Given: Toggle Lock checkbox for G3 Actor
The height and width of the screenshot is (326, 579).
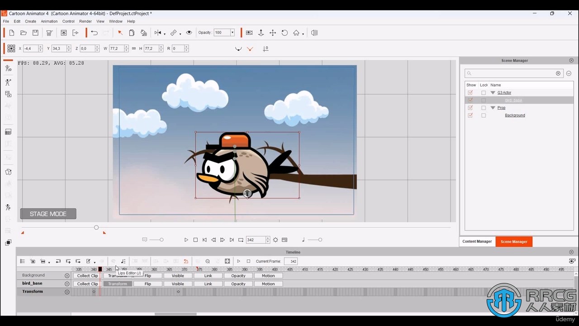Looking at the screenshot, I should (x=484, y=93).
